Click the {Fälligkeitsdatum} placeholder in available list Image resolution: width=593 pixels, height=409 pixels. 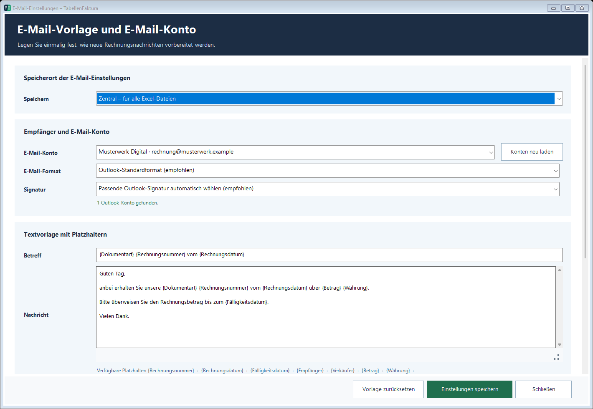(x=270, y=371)
